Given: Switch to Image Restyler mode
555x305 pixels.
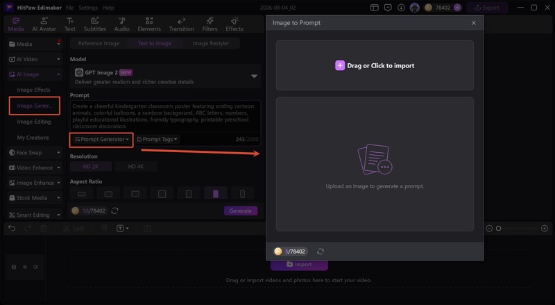Looking at the screenshot, I should [211, 43].
